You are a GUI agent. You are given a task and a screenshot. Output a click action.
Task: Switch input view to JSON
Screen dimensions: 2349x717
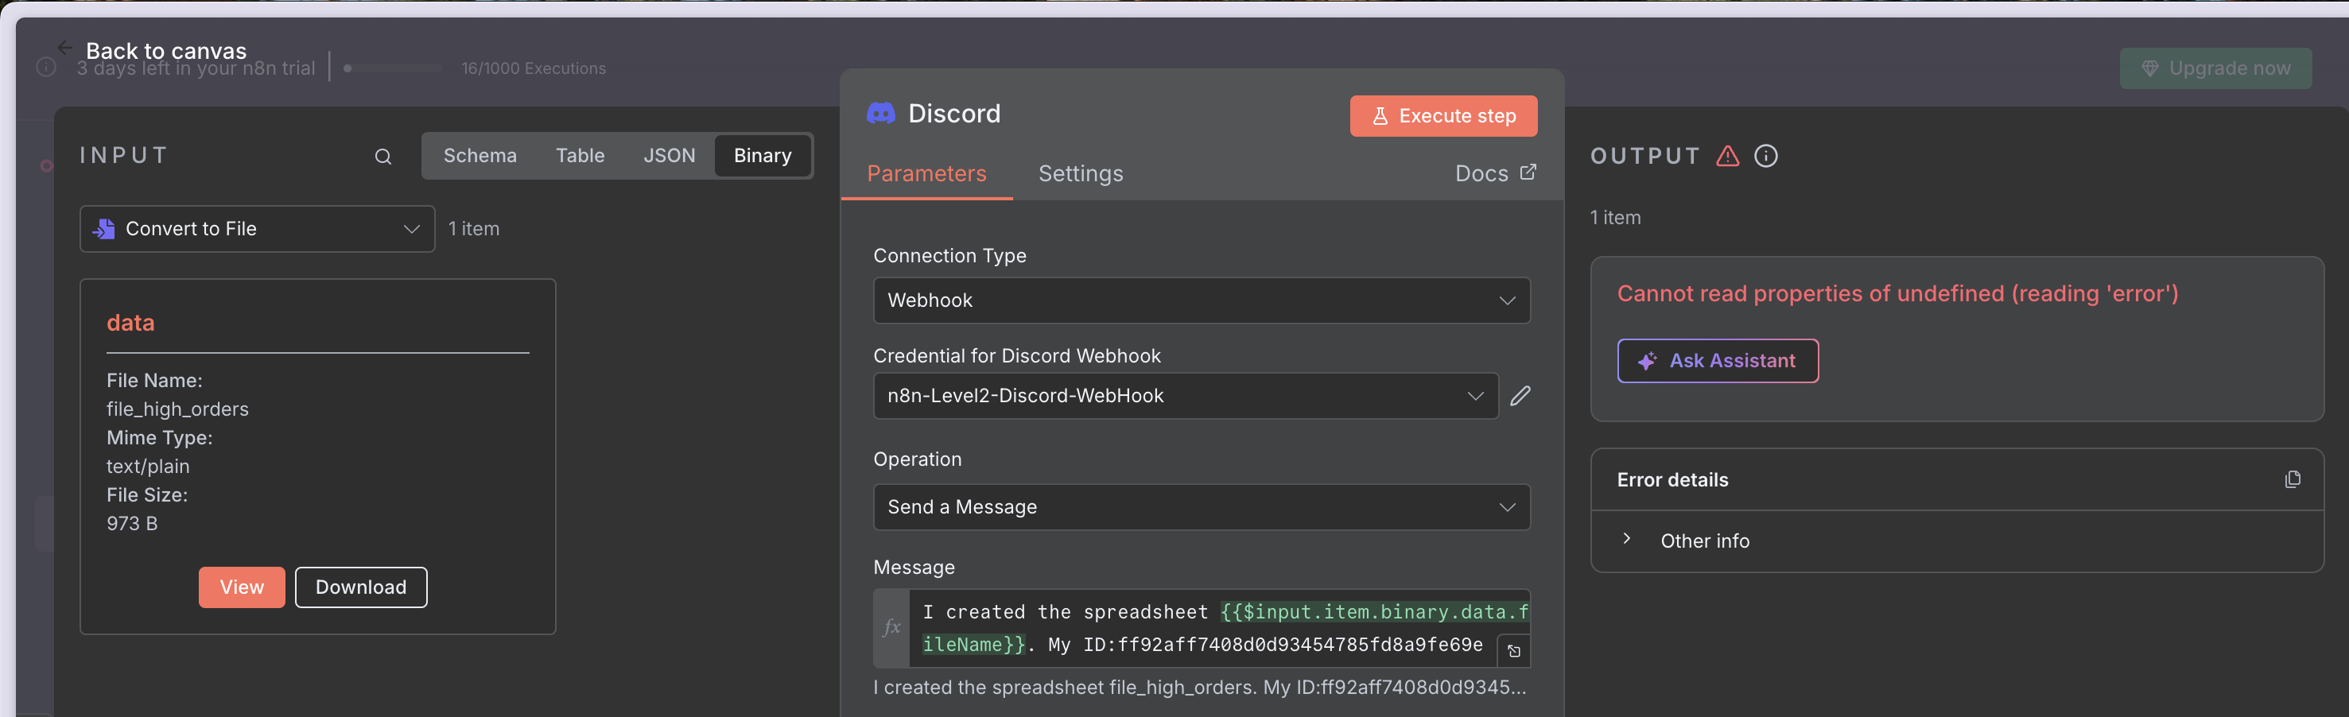[669, 156]
